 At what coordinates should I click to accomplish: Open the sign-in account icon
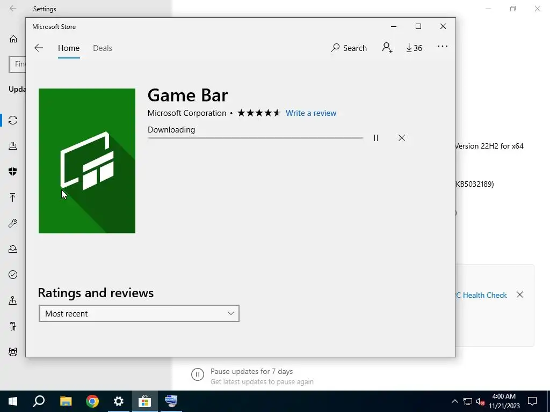(387, 48)
